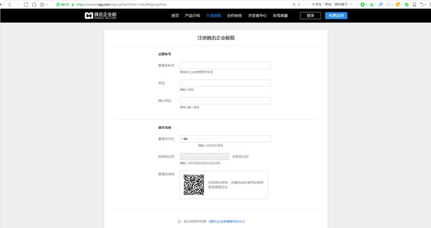Open the colorful four-square apps icon

pyautogui.click(x=407, y=4)
